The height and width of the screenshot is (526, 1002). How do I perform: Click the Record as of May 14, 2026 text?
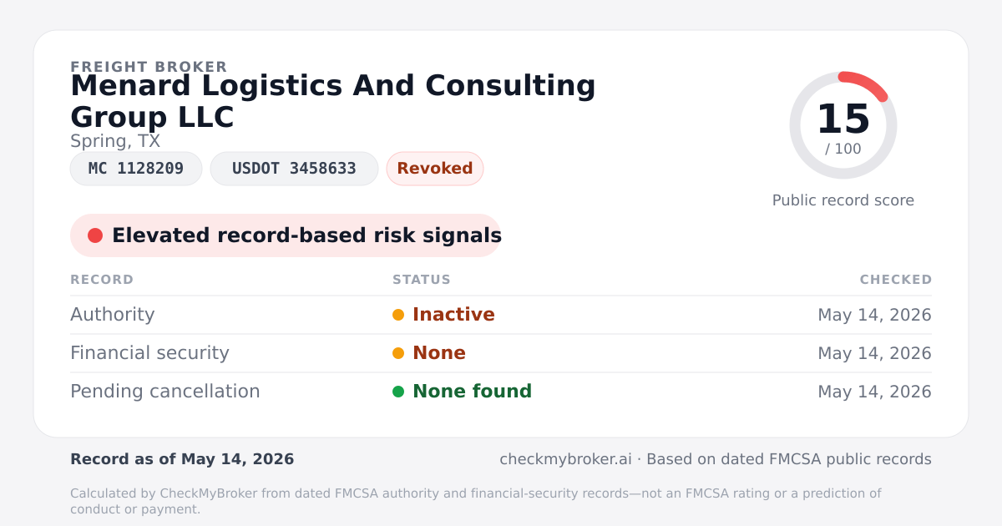[182, 459]
